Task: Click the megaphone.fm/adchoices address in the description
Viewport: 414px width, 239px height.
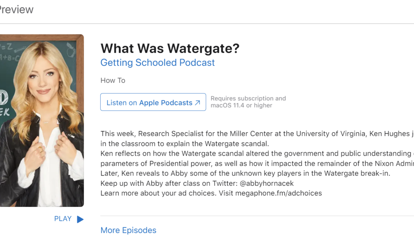Action: 278,193
